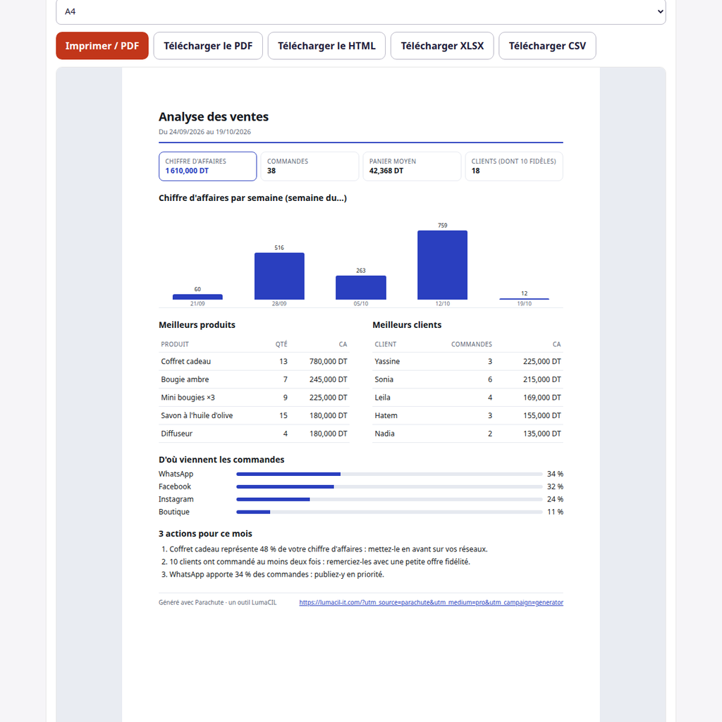This screenshot has width=722, height=722.
Task: Click the 'Analyse des ventes' title
Action: 214,116
